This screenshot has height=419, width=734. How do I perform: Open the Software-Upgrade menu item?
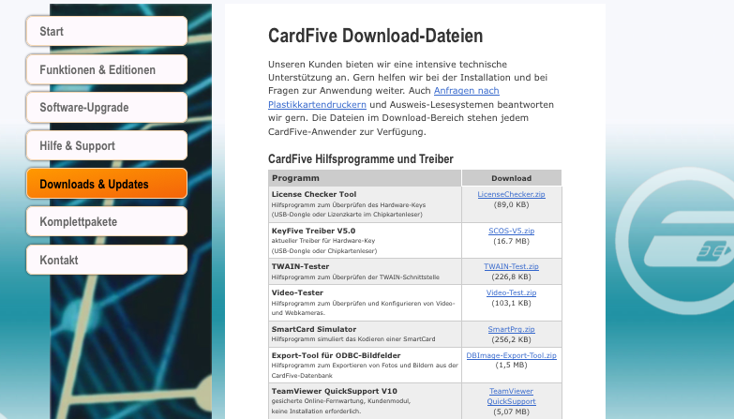[x=107, y=108]
